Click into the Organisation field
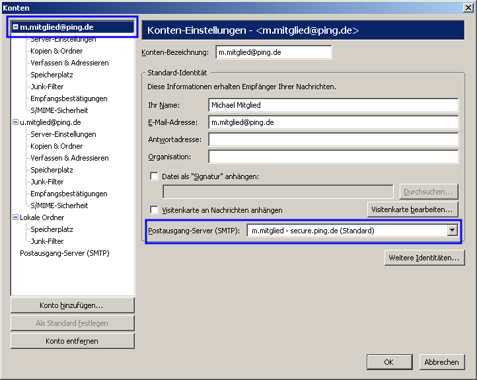 tap(333, 157)
